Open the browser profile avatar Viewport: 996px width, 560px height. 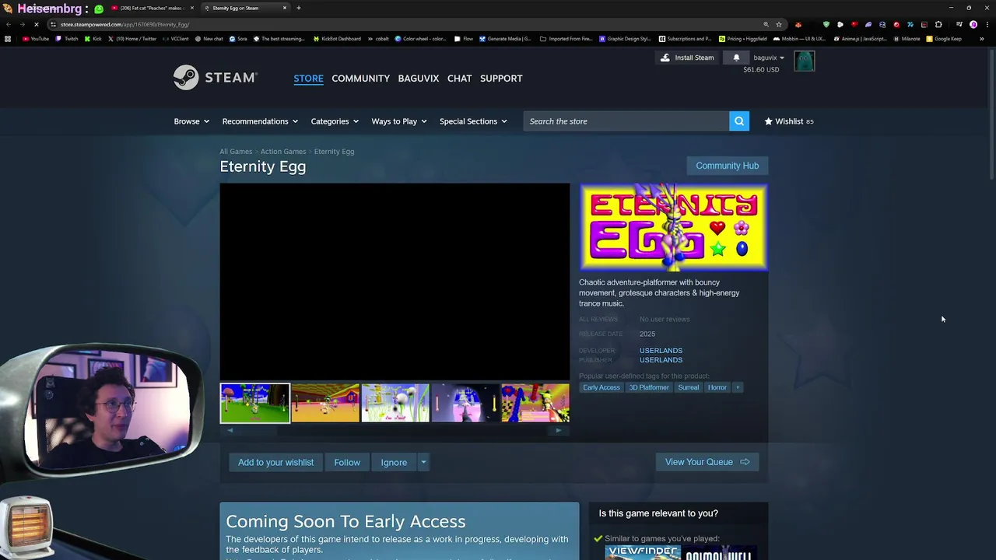(973, 24)
